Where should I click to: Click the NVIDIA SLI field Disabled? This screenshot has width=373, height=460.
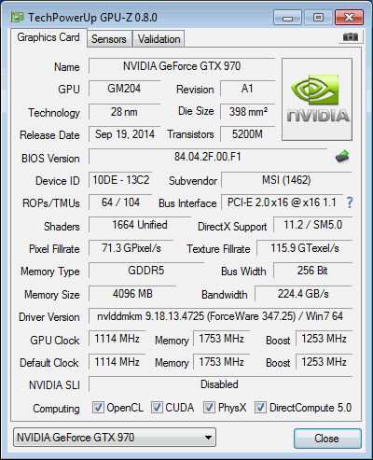pyautogui.click(x=219, y=384)
